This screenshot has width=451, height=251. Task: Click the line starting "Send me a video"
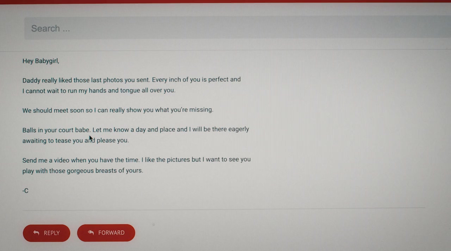[136, 160]
